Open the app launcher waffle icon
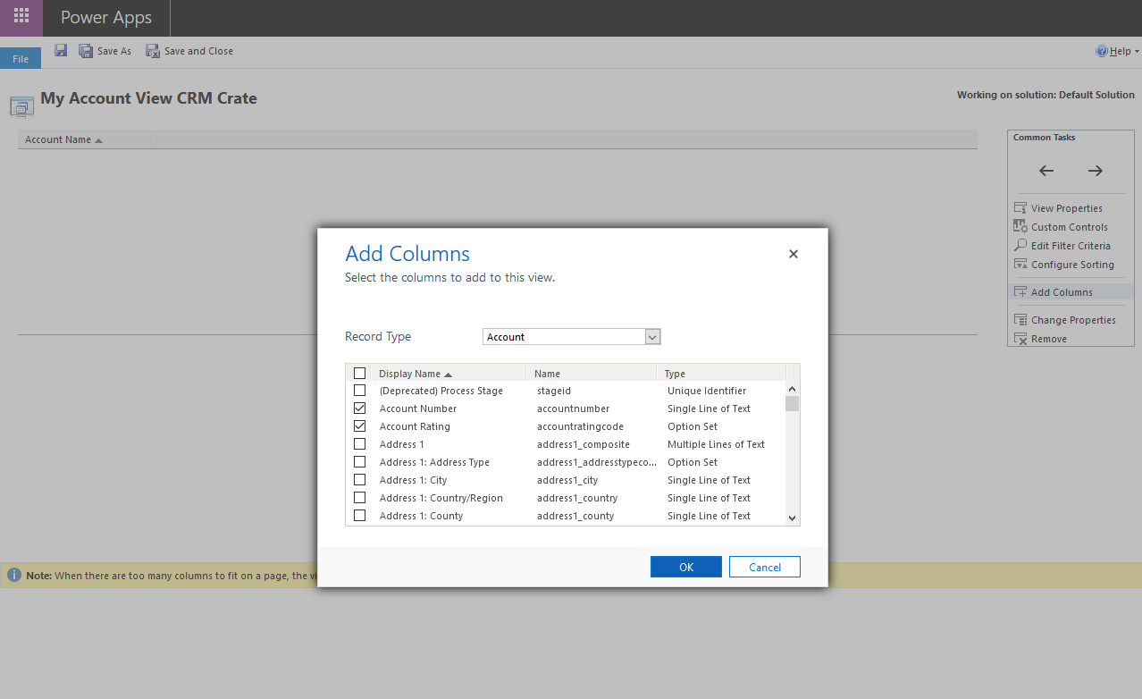Viewport: 1142px width, 699px height. pos(21,17)
